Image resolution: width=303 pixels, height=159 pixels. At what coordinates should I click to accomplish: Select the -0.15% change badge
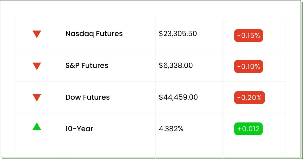point(248,36)
